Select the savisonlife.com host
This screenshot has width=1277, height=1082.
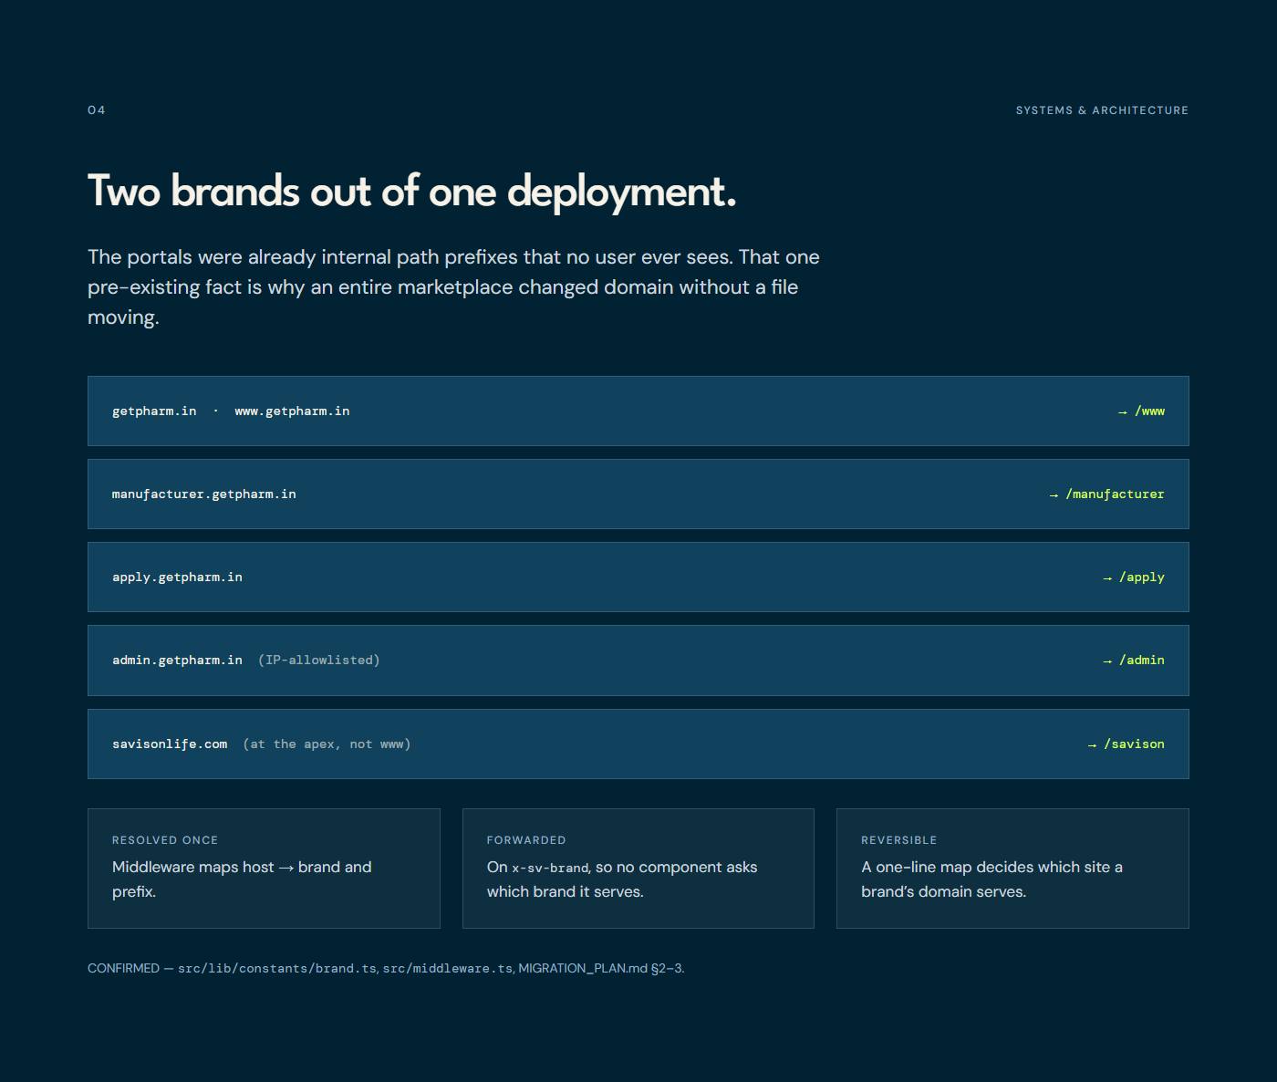[170, 744]
